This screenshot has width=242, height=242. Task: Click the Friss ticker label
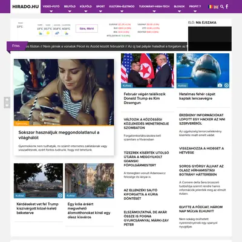[x=16, y=46]
